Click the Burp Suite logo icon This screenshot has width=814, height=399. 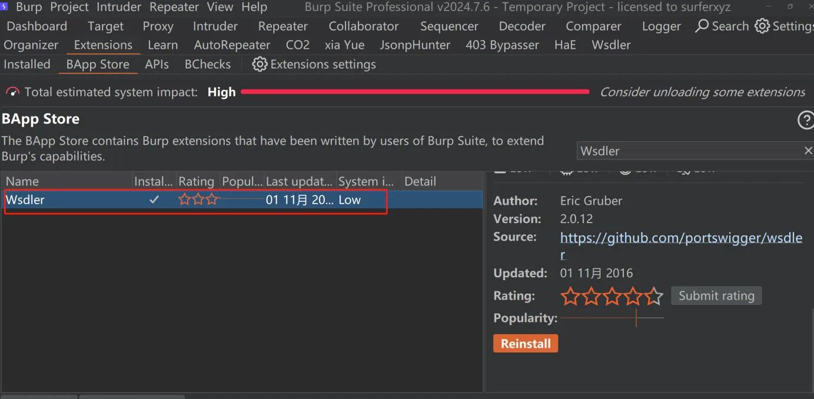[x=4, y=7]
